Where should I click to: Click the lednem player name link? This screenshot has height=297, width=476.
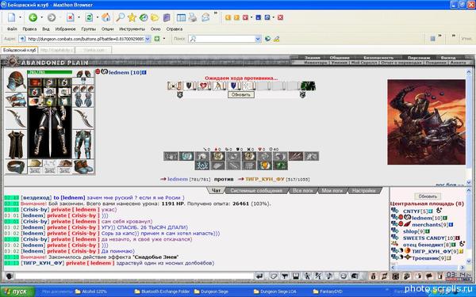click(119, 72)
